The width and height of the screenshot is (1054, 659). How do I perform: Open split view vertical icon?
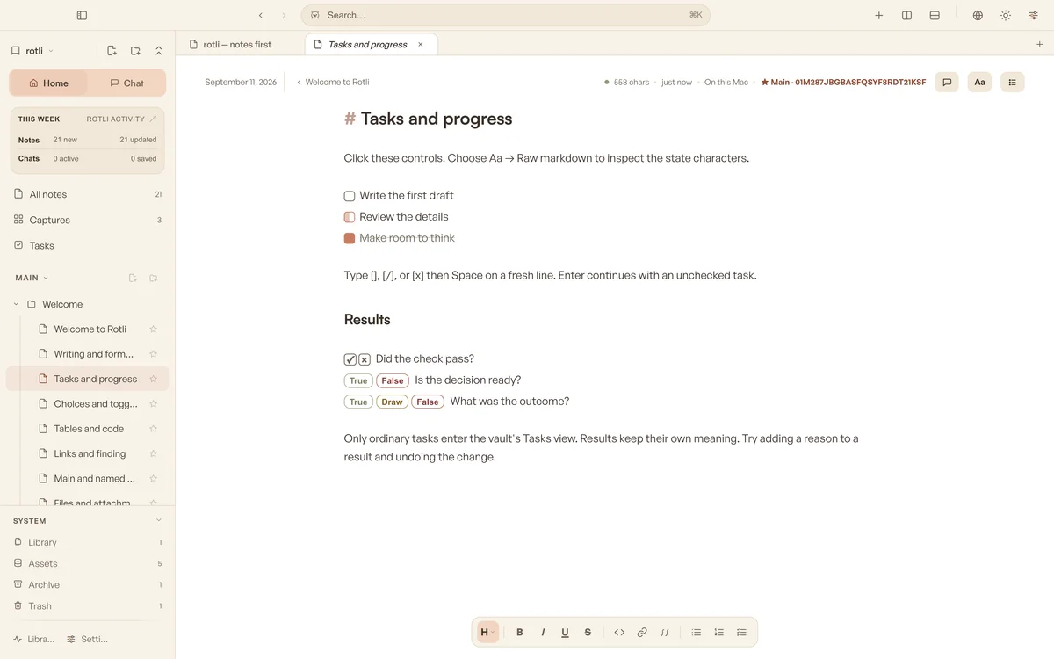pos(906,15)
